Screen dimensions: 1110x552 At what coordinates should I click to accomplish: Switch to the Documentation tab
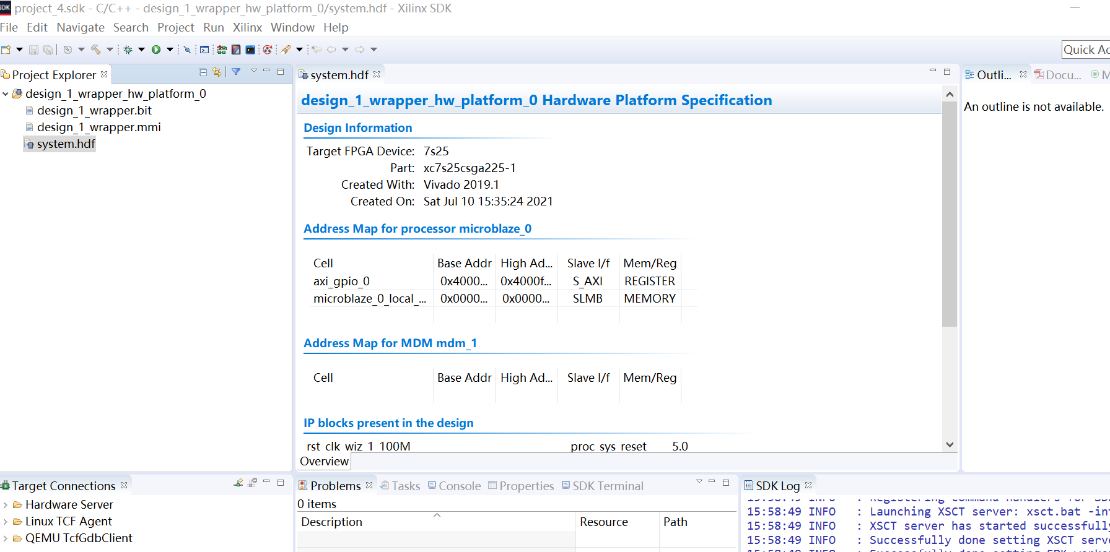1058,75
